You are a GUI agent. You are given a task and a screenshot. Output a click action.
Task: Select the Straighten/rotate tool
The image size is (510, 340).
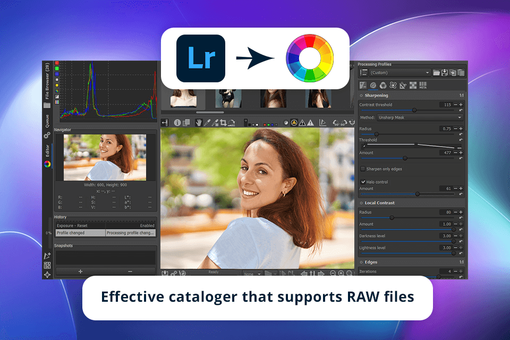coord(231,123)
